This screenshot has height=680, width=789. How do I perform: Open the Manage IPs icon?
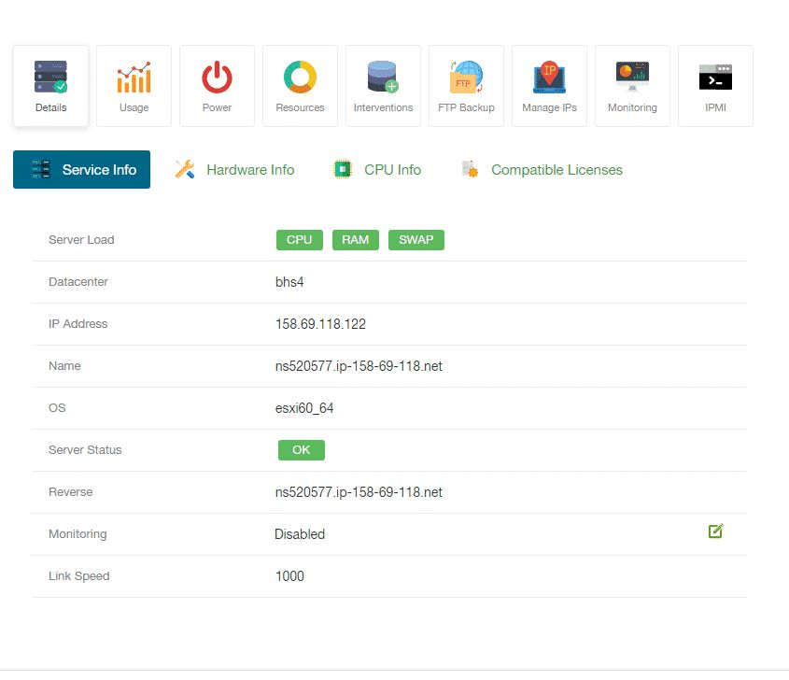point(549,78)
